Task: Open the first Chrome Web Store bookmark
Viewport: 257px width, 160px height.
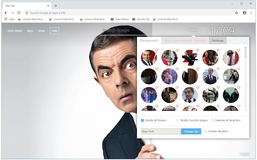Action: 31,19
